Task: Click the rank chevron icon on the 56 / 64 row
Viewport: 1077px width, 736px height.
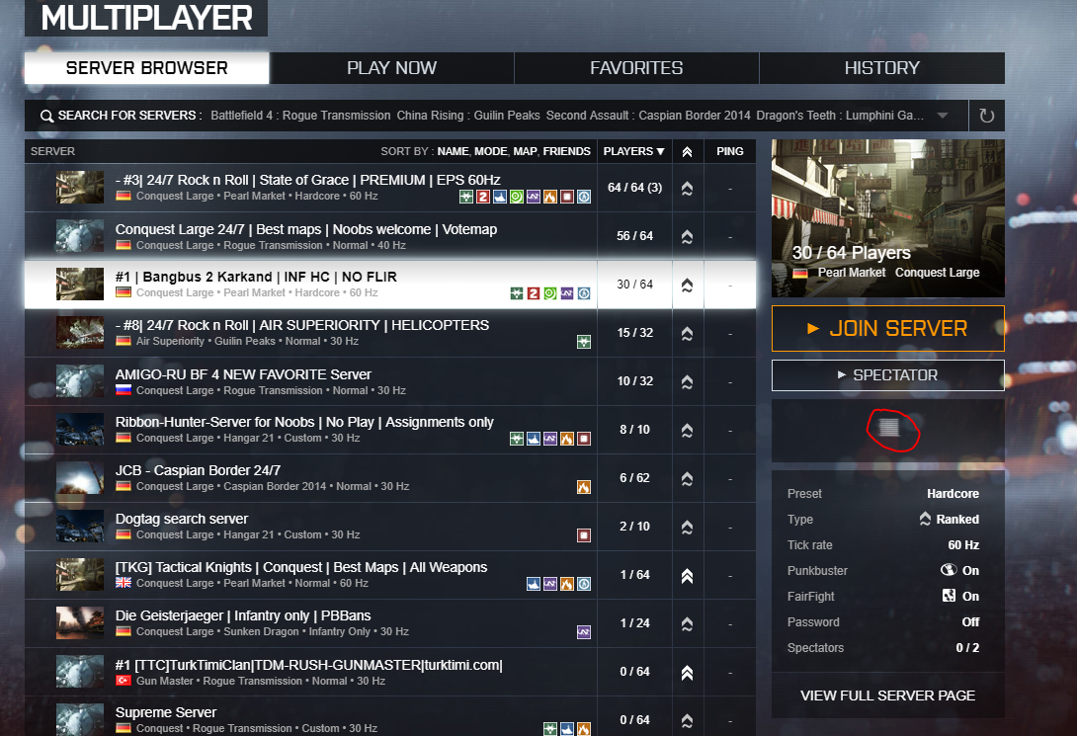Action: click(x=687, y=237)
